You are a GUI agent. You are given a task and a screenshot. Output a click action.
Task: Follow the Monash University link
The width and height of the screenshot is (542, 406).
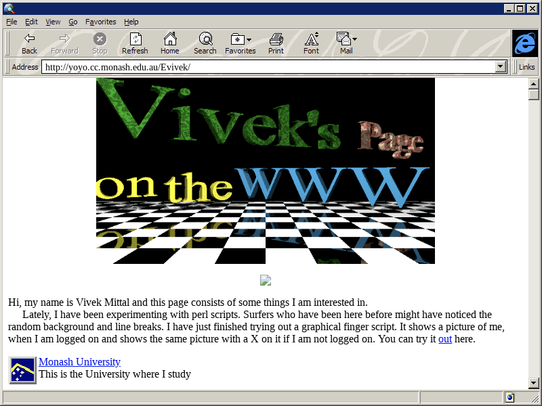(x=79, y=362)
